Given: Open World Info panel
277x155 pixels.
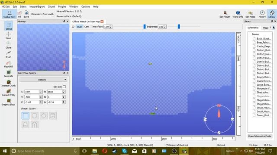Looking at the screenshot, I should point(238,14).
